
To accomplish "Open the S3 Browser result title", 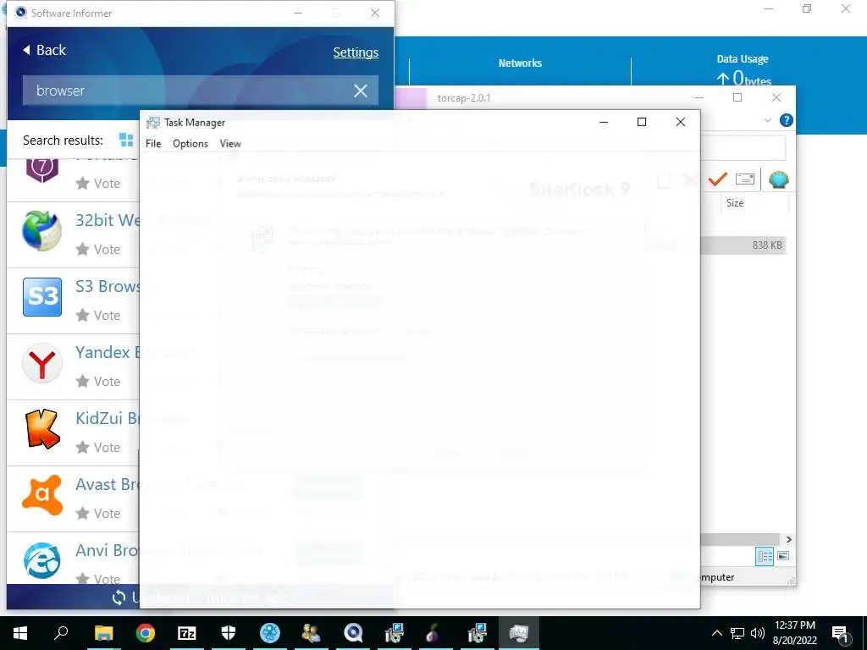I will 108,286.
